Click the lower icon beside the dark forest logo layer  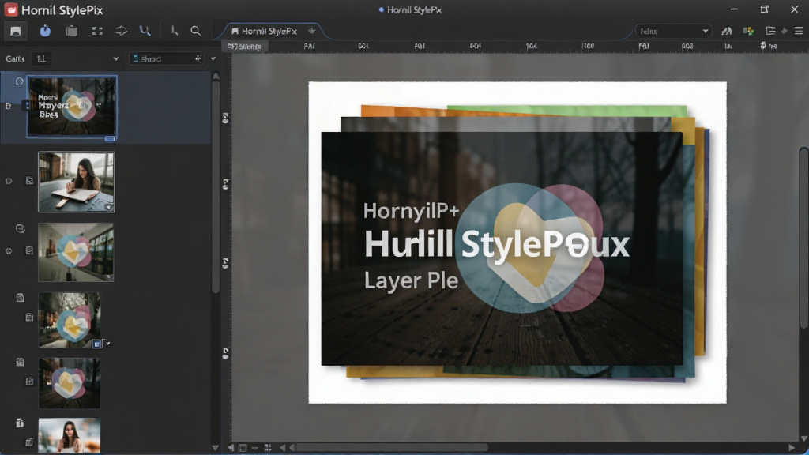(29, 382)
